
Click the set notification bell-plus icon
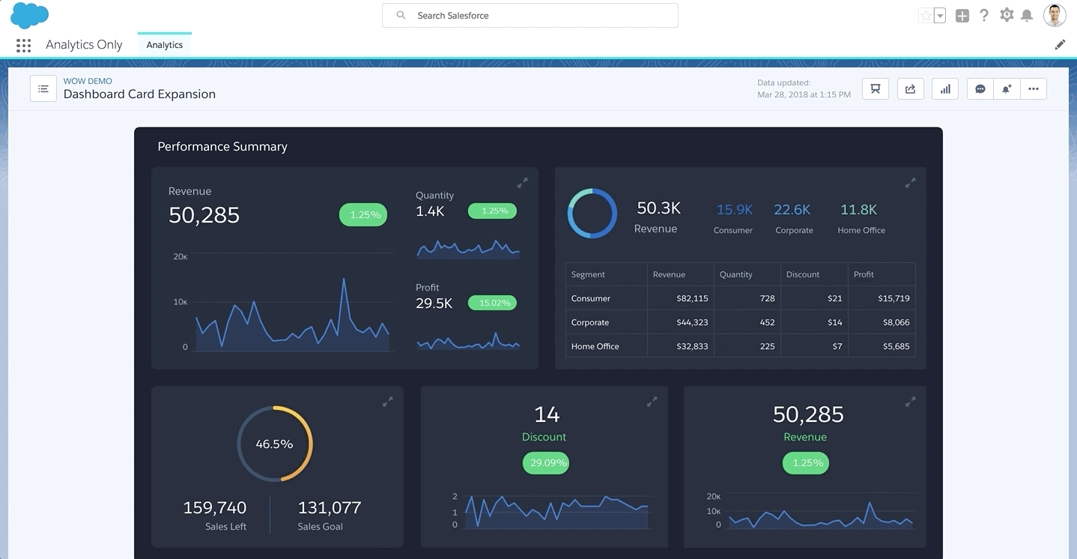point(1007,89)
